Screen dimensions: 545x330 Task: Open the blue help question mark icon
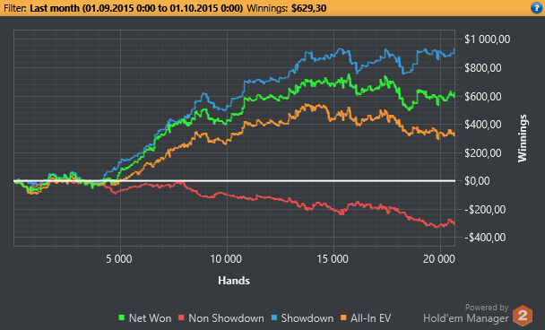click(537, 8)
